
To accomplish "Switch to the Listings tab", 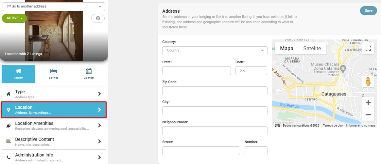I will tap(54, 74).
